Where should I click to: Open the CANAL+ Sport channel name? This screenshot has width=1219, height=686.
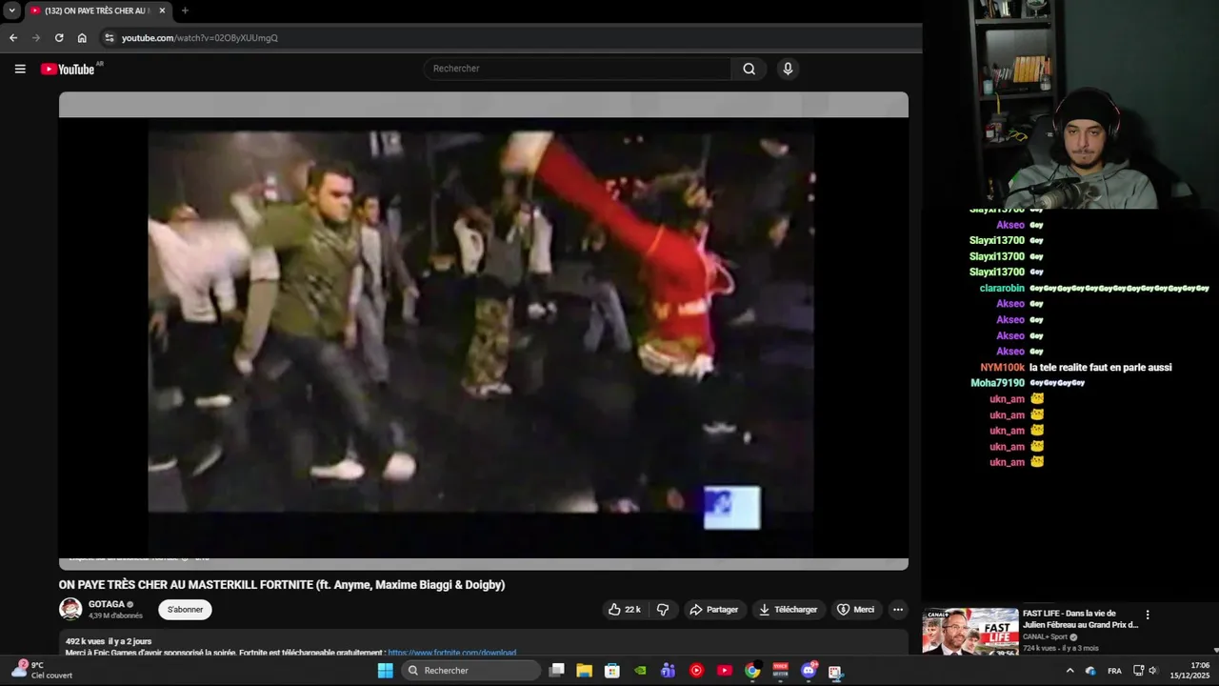(x=1045, y=636)
